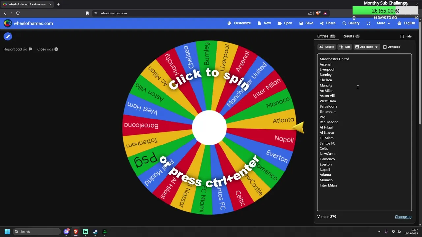
Task: Click 'Manchester United' entry in list
Action: 334,59
